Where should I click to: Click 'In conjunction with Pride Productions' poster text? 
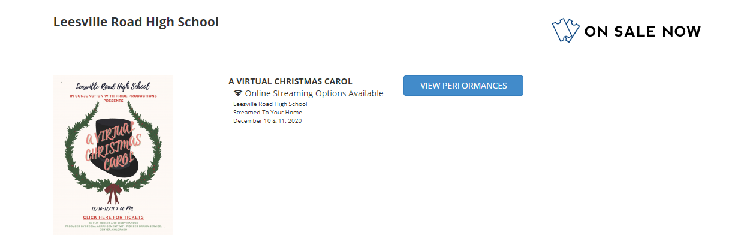113,96
